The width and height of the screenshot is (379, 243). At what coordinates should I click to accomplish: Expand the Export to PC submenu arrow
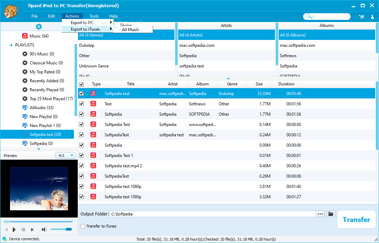111,22
